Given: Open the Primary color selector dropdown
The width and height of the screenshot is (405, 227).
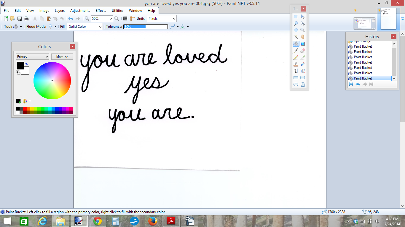Looking at the screenshot, I should coord(33,57).
